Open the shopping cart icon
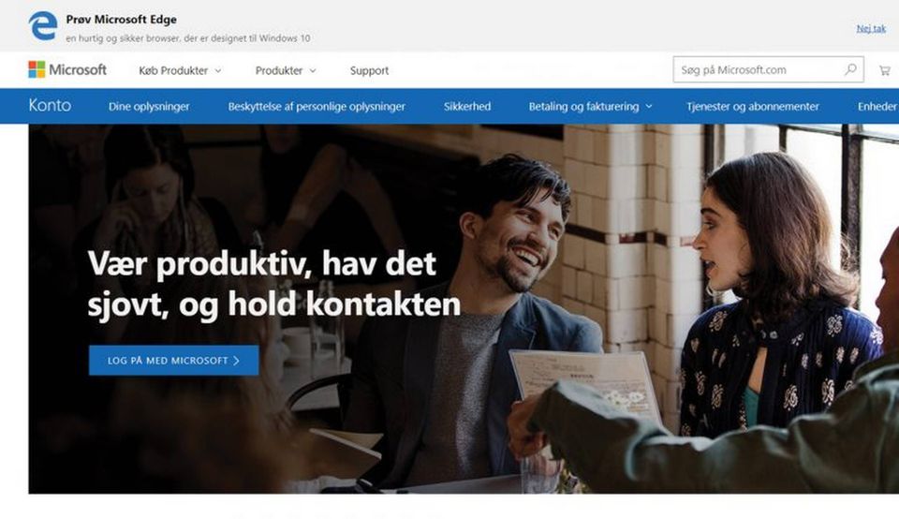The image size is (899, 519). pos(885,70)
